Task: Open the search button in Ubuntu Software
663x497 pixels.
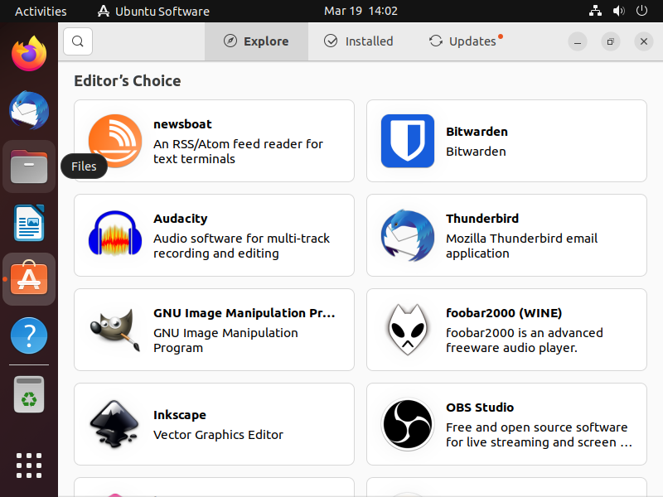Action: point(78,41)
